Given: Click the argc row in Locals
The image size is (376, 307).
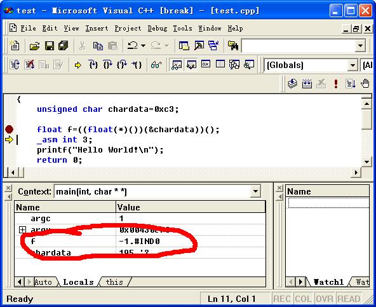Looking at the screenshot, I should click(140, 219).
